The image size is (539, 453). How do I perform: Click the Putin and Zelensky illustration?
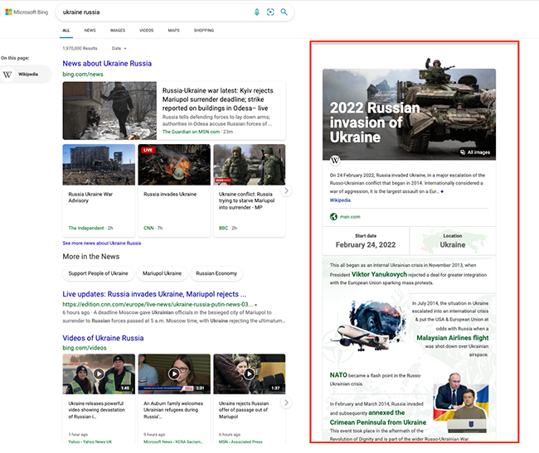[x=460, y=402]
